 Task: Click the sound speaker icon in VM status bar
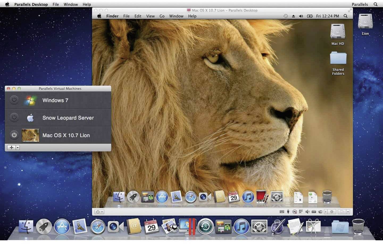point(307,212)
